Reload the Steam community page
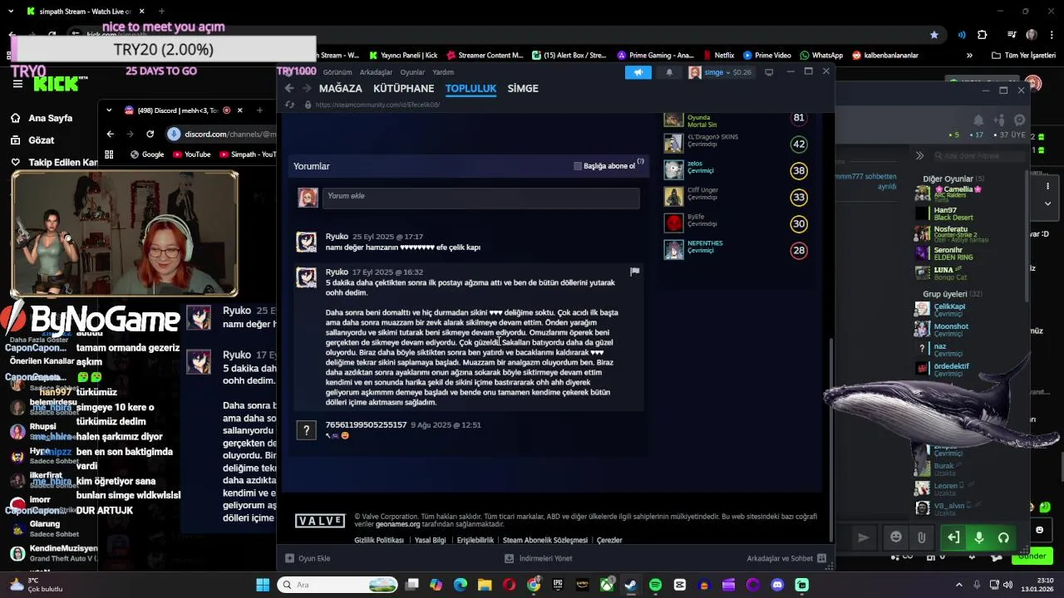 point(289,105)
